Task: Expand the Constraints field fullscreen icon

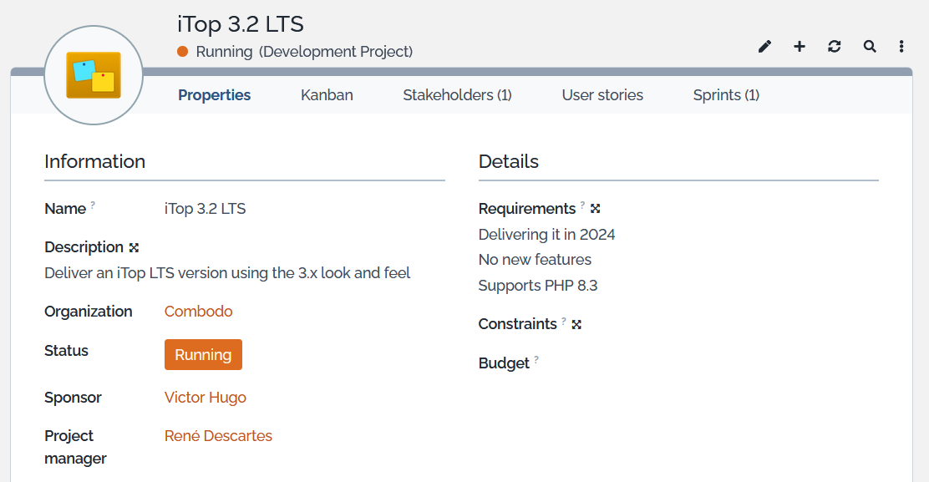Action: (x=576, y=324)
